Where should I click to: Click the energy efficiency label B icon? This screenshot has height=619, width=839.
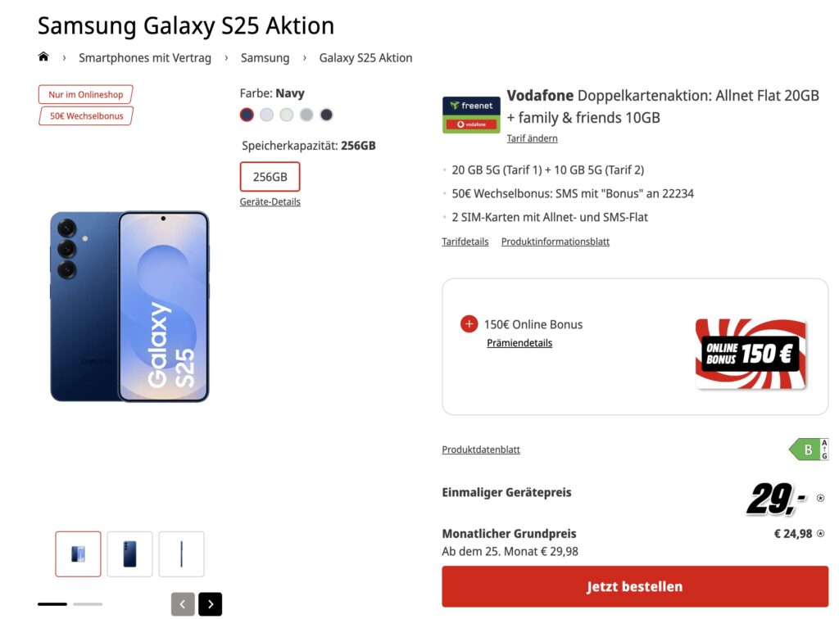point(808,449)
